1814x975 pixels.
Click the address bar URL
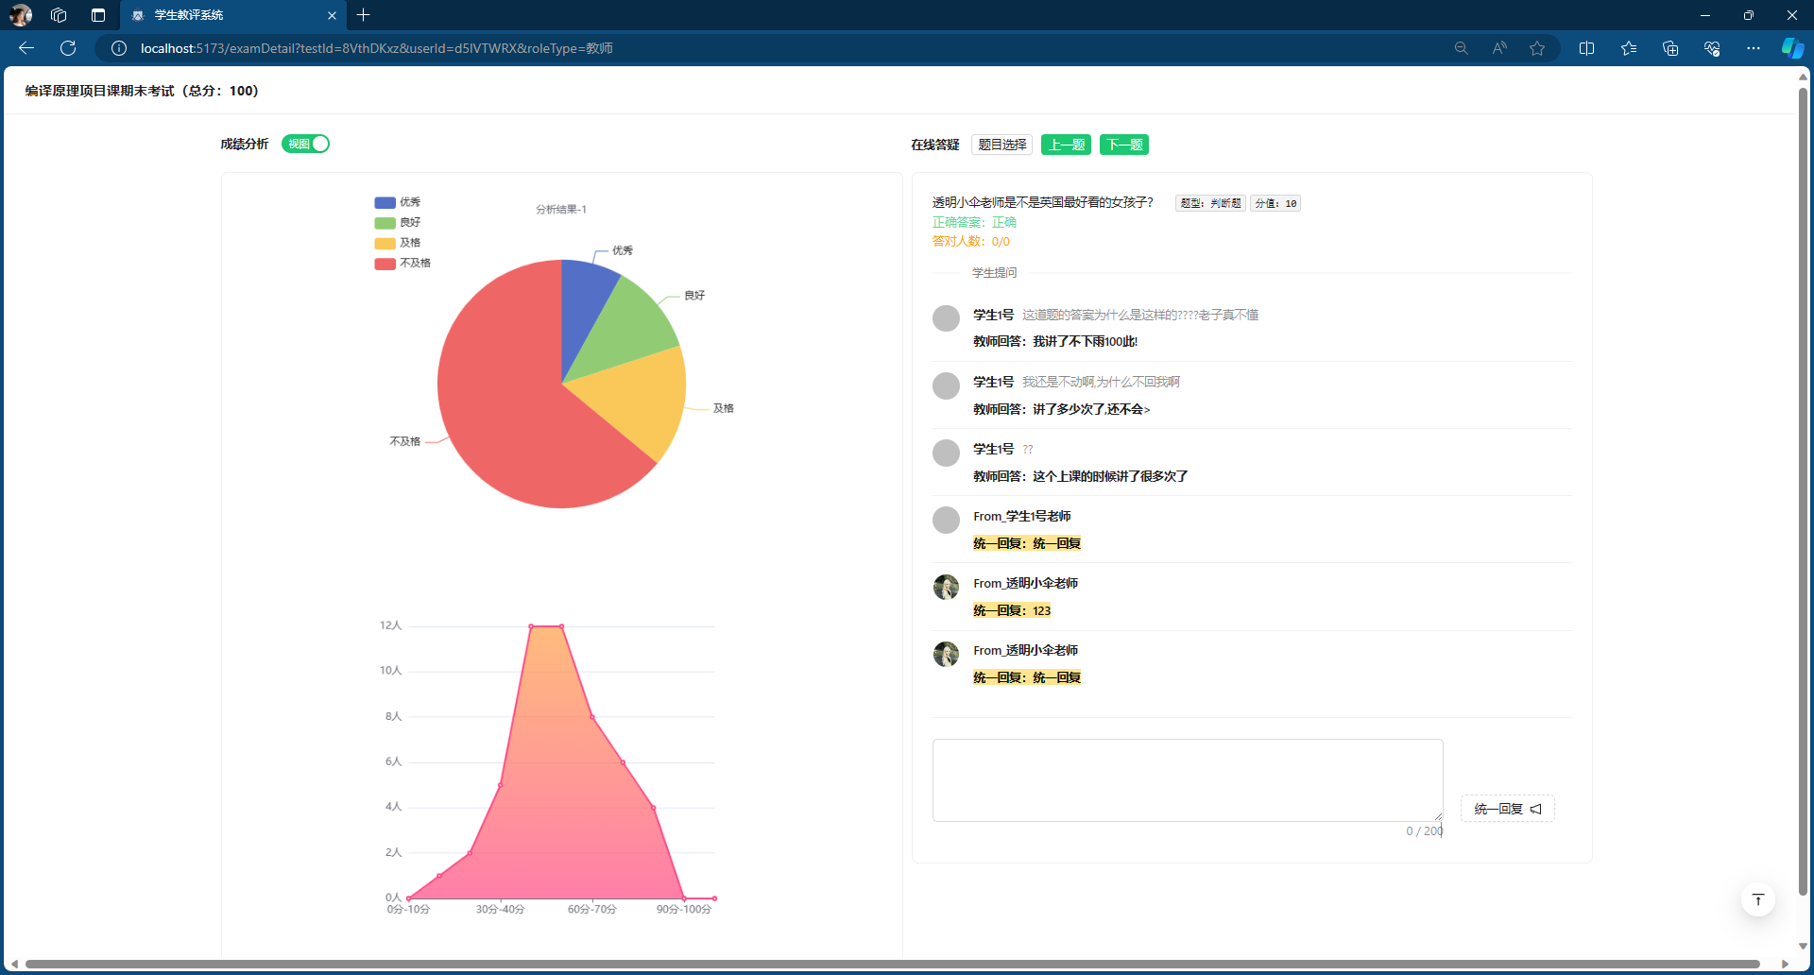pyautogui.click(x=377, y=48)
